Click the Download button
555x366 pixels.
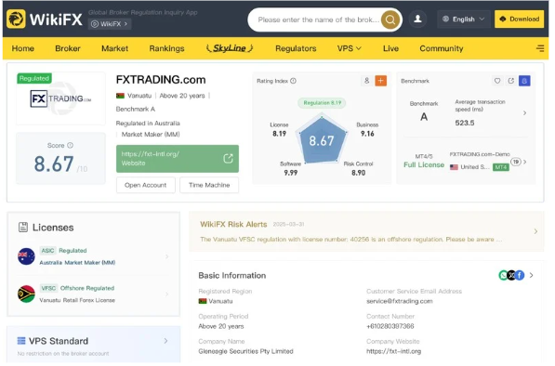click(520, 20)
